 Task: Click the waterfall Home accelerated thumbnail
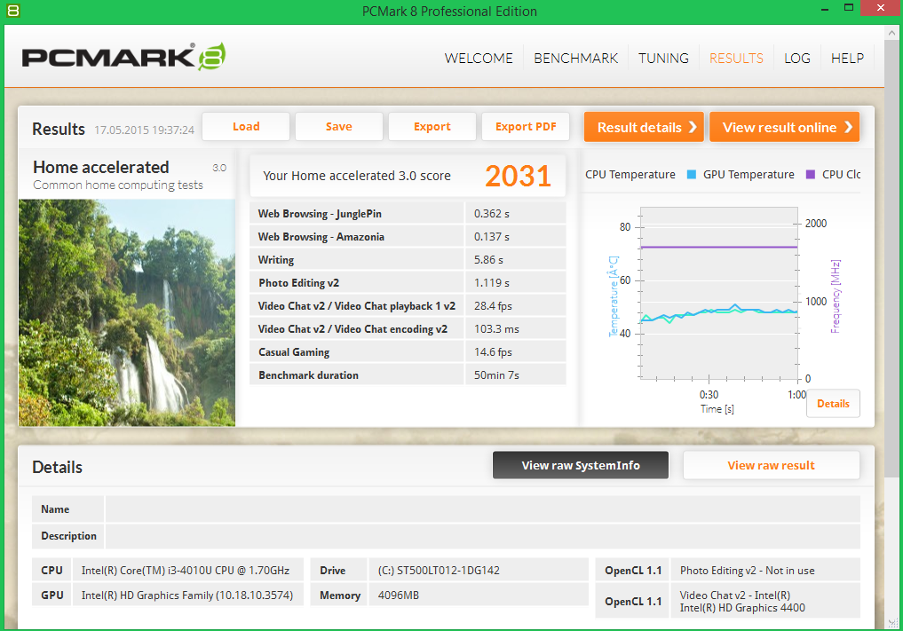127,312
